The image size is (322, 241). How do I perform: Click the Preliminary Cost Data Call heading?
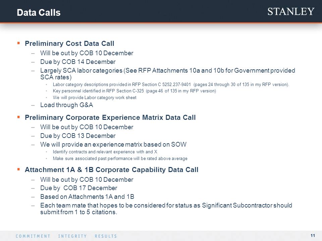click(x=69, y=44)
